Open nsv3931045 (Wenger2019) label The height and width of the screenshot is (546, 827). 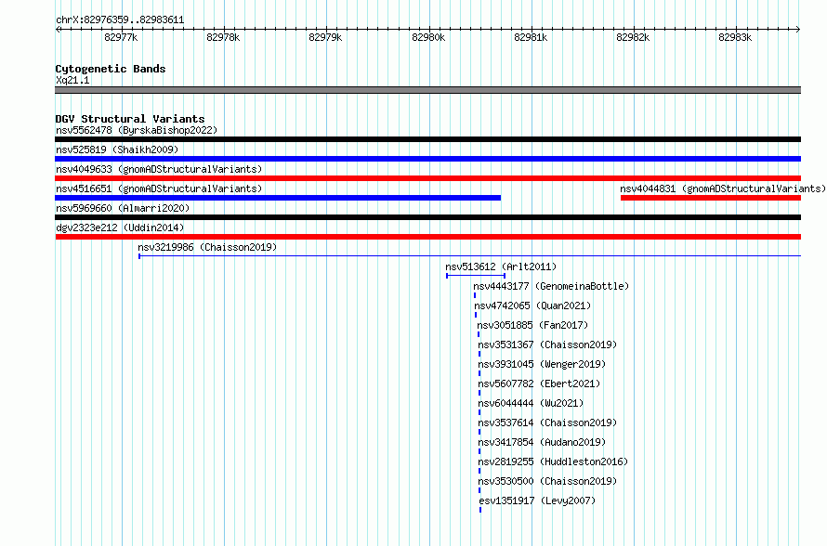point(542,364)
